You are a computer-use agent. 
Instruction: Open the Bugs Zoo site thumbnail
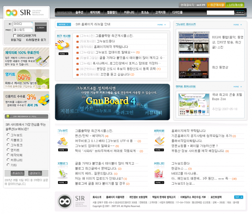tap(194, 105)
